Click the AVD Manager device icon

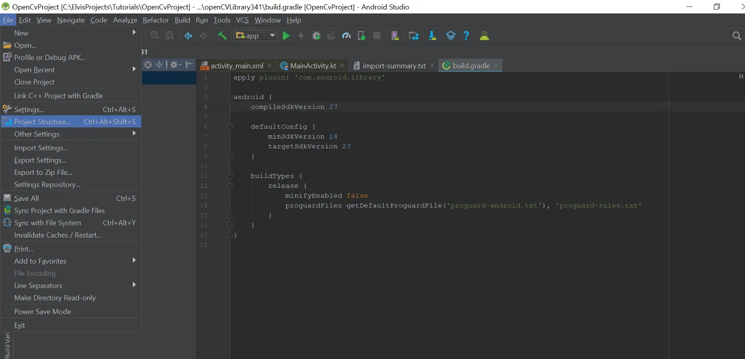click(395, 36)
